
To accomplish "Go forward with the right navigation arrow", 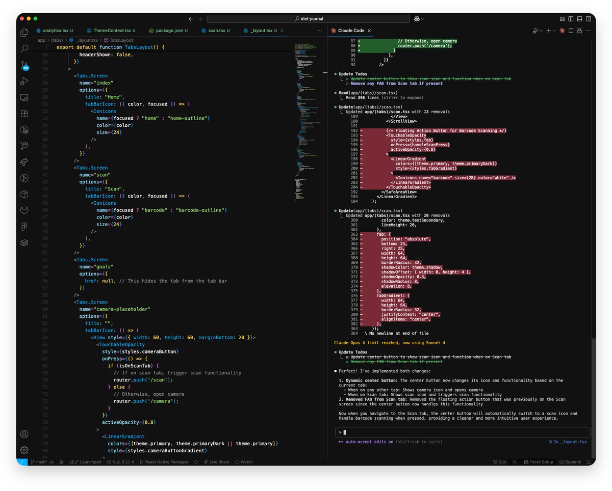I will [200, 19].
